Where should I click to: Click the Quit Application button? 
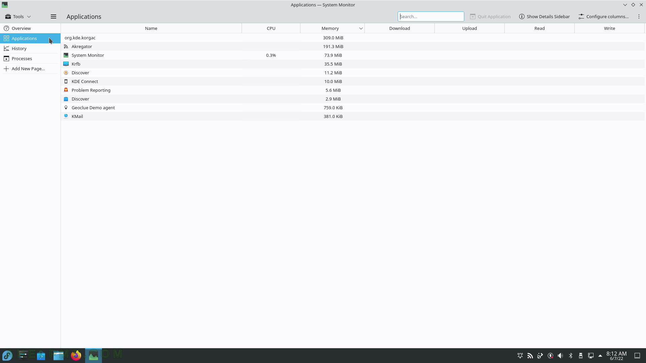(x=490, y=16)
